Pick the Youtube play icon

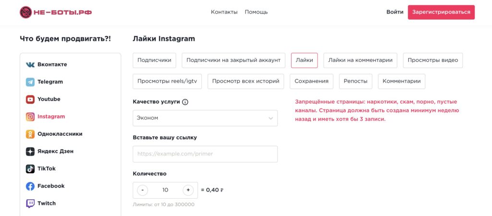tap(30, 99)
